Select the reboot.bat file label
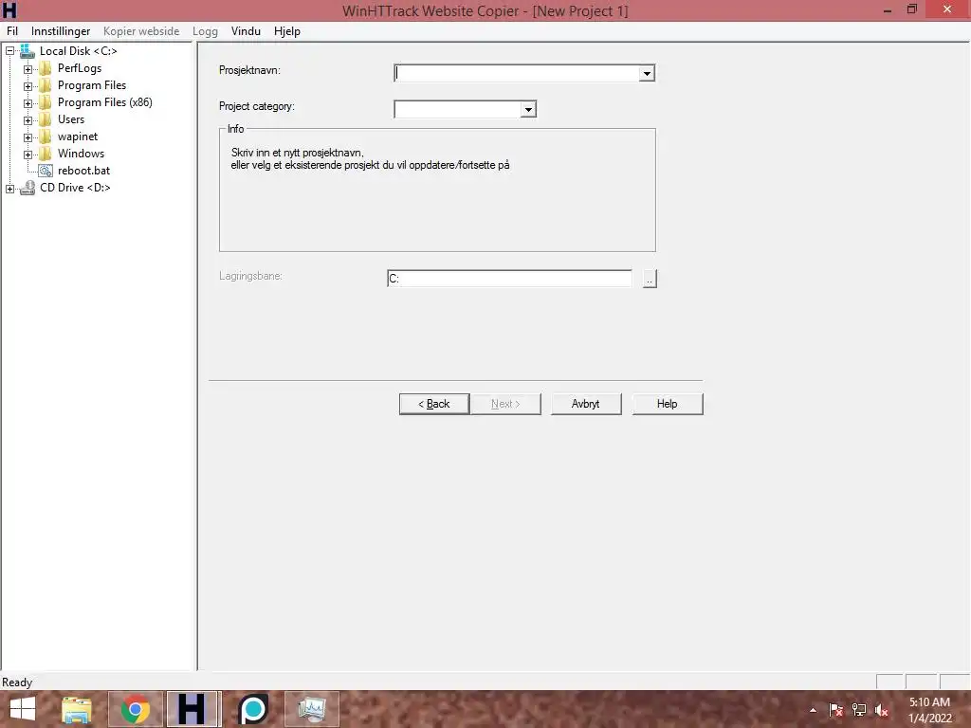The height and width of the screenshot is (728, 971). (x=83, y=171)
